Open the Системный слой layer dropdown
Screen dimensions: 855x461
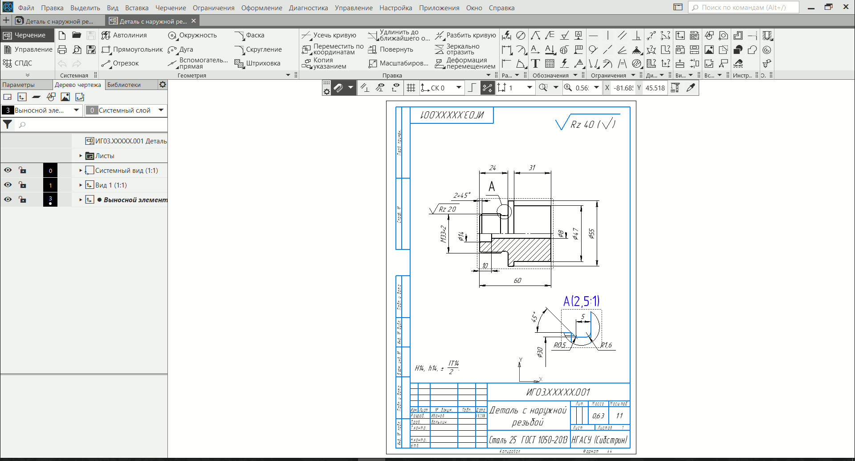(x=161, y=110)
